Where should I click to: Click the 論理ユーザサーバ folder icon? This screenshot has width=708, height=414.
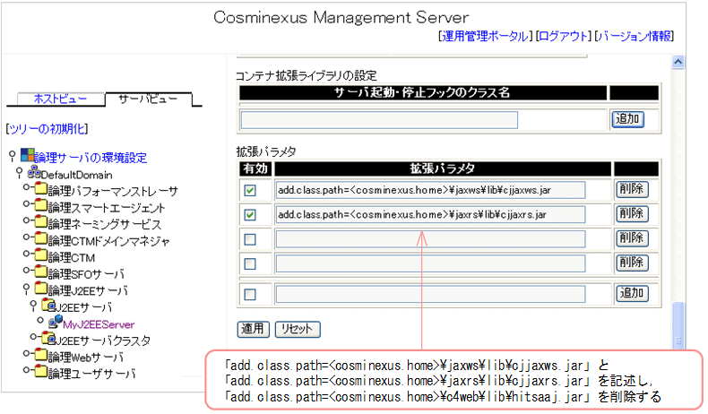[x=41, y=372]
